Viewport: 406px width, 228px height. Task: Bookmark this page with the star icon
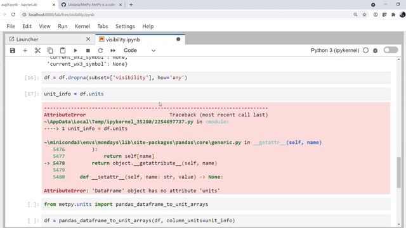(x=364, y=15)
